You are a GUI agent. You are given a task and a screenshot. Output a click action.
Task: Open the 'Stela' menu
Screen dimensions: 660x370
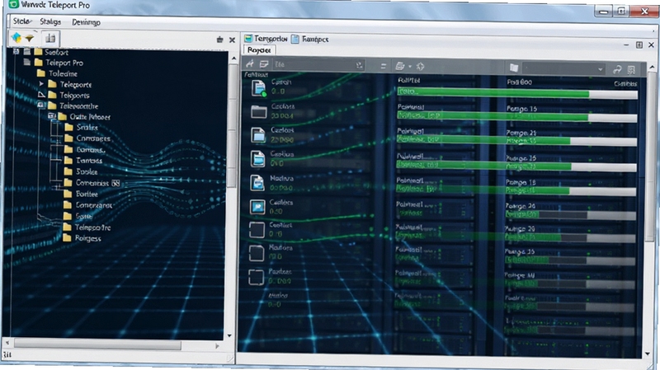(x=22, y=21)
